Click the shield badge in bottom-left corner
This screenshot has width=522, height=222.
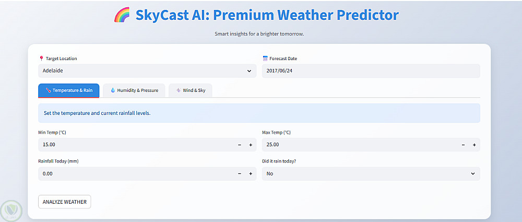click(x=11, y=211)
